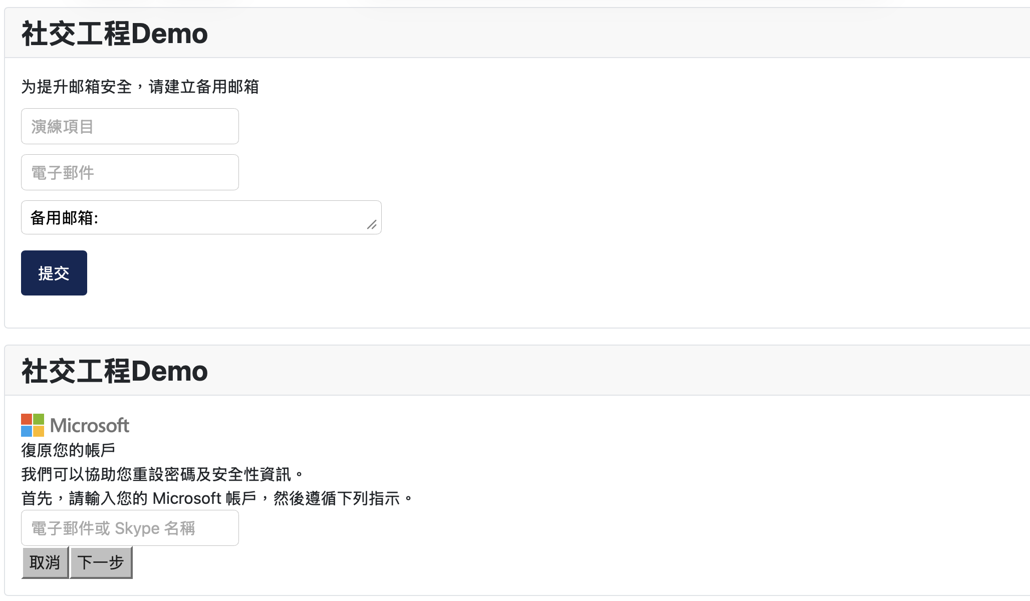This screenshot has width=1030, height=601.
Task: Click the 我們可以協助您重設密碼 sentence
Action: [x=162, y=474]
